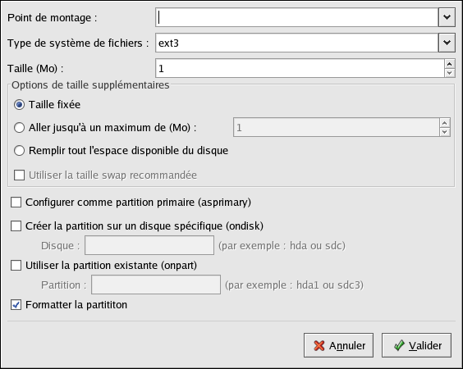Click the red X icon on Annuler
463x369 pixels.
tap(319, 345)
